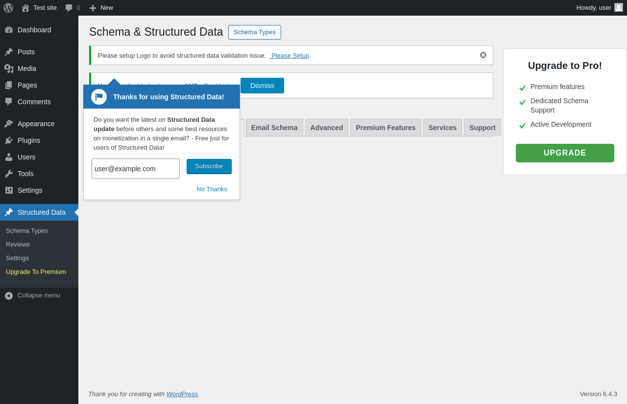Open the Media library menu
The height and width of the screenshot is (404, 627).
(27, 68)
